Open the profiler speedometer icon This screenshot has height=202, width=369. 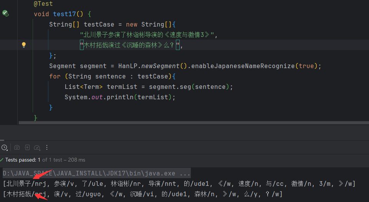click(x=37, y=147)
